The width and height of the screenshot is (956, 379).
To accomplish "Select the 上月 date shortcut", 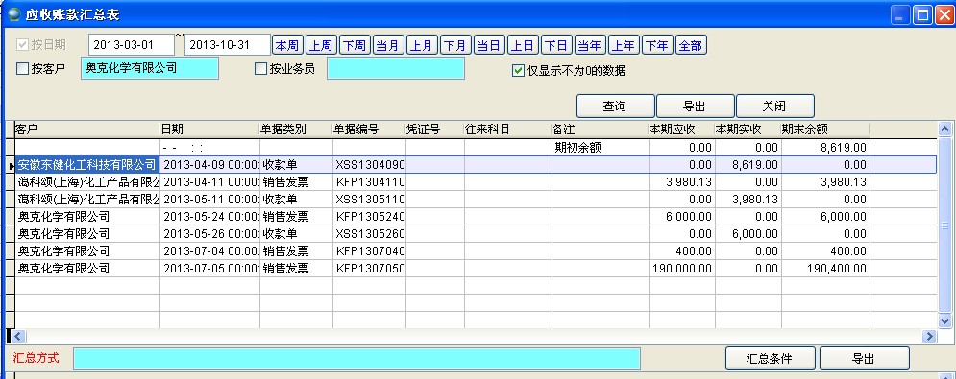I will pyautogui.click(x=421, y=45).
